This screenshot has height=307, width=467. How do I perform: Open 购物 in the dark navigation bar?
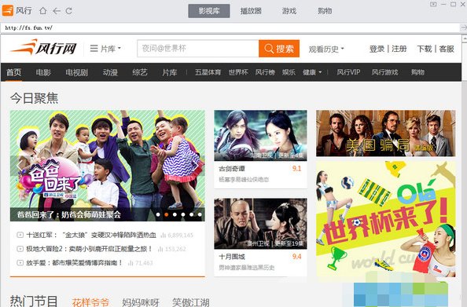pos(417,72)
